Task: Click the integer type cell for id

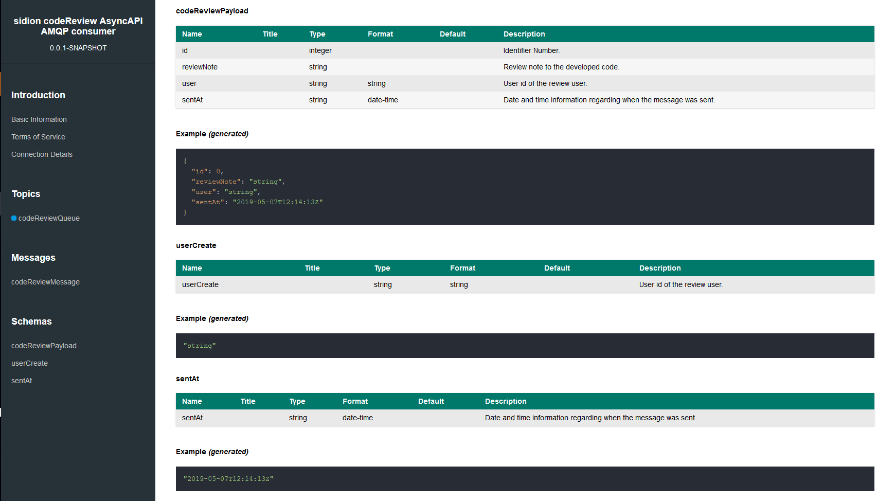Action: point(320,50)
